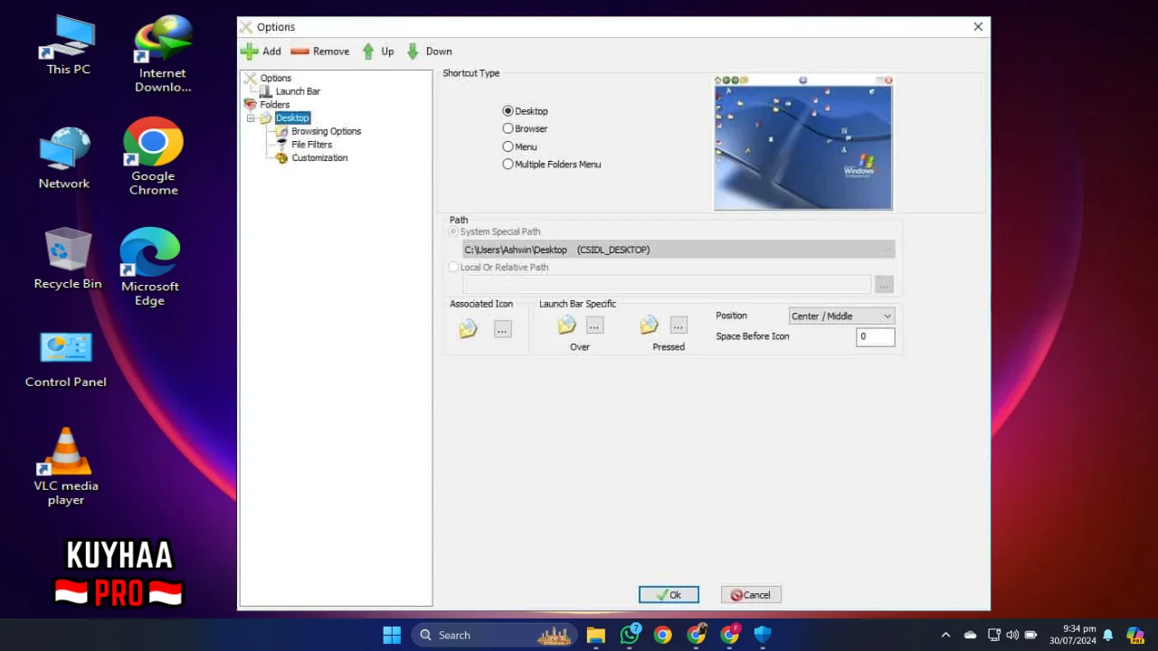Close the Options dialog

[978, 27]
